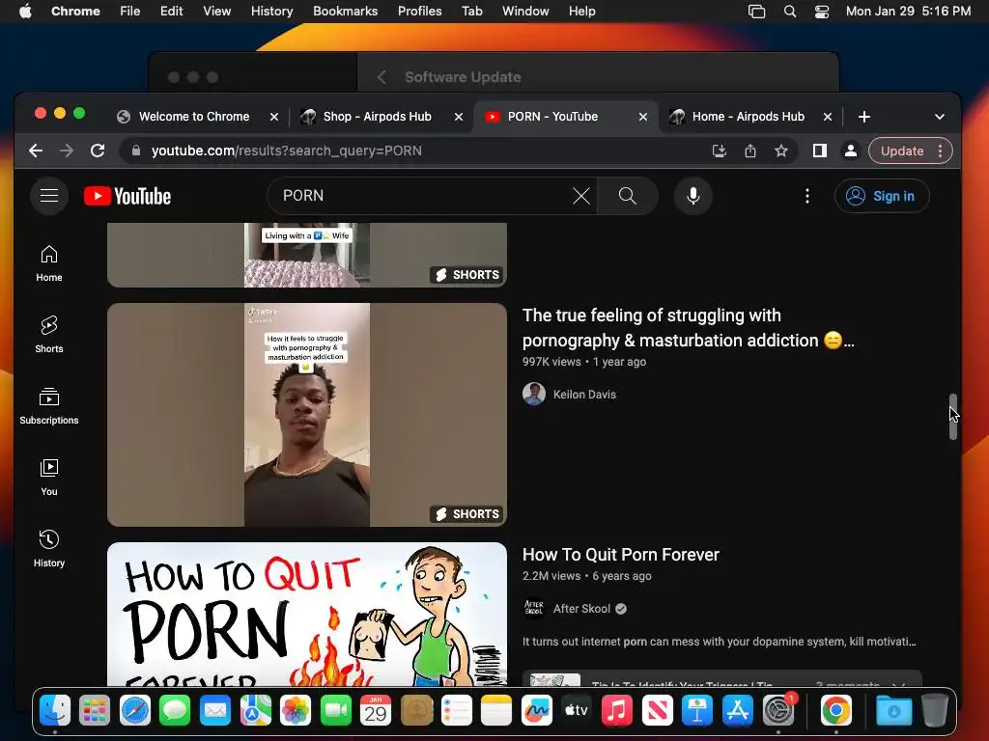Image resolution: width=989 pixels, height=741 pixels.
Task: Open the App Store from the Dock
Action: [737, 711]
